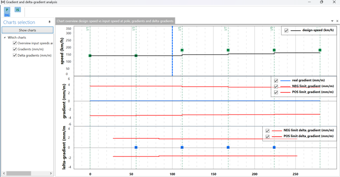Pin the Charts selection panel
The width and height of the screenshot is (340, 177).
[50, 22]
